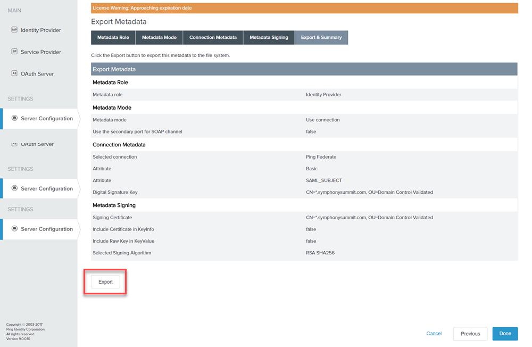This screenshot has height=347, width=532.
Task: Go back with the Previous button
Action: click(470, 334)
